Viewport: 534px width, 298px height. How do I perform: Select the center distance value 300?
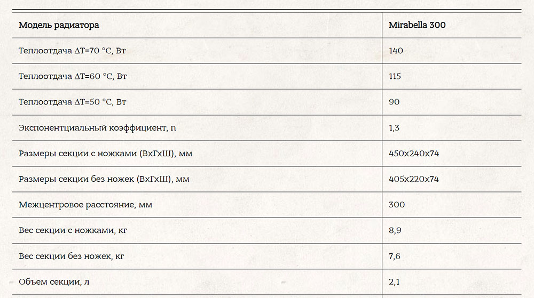tap(397, 205)
